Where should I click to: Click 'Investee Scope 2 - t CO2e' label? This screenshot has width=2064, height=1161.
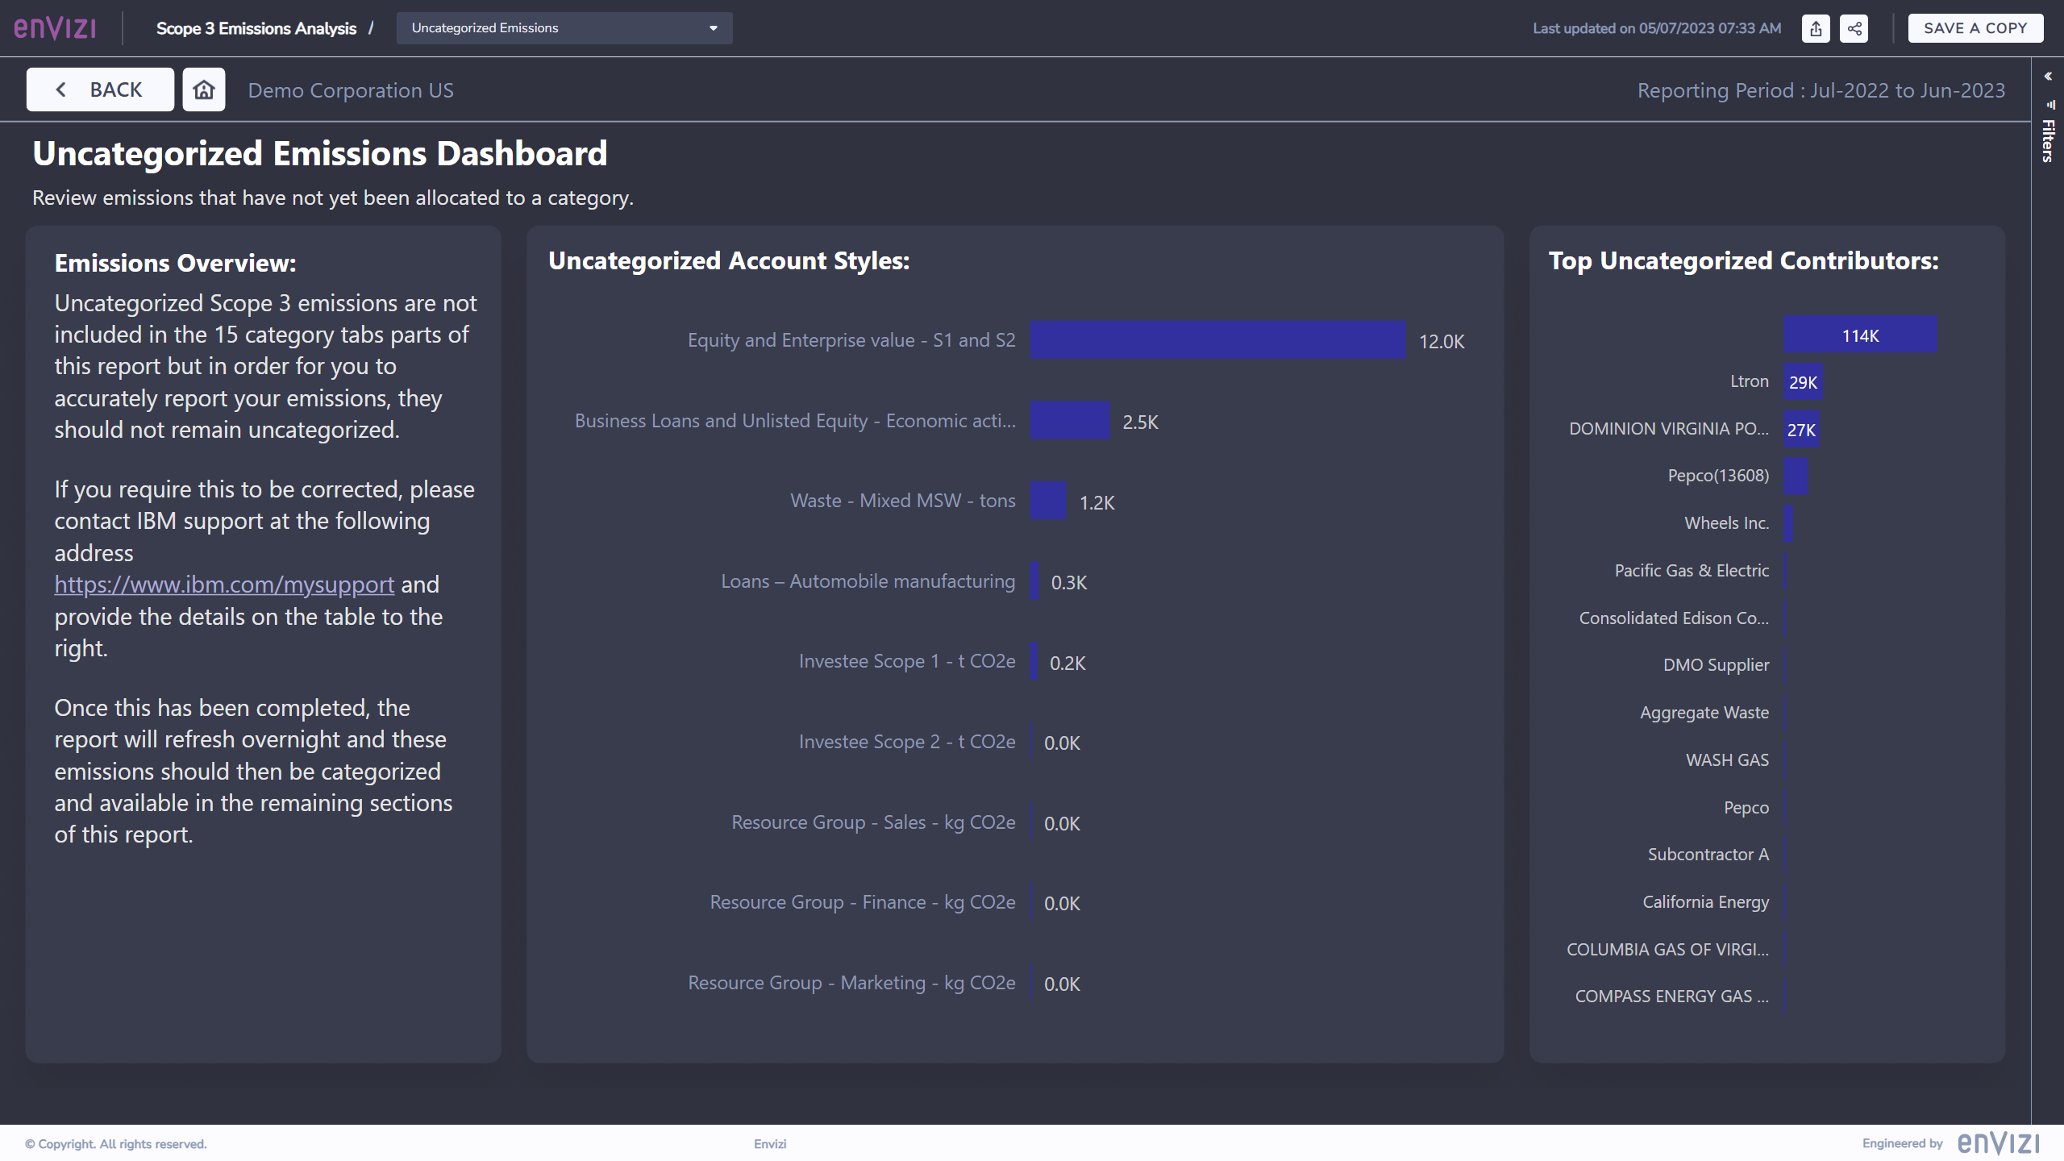(x=907, y=742)
